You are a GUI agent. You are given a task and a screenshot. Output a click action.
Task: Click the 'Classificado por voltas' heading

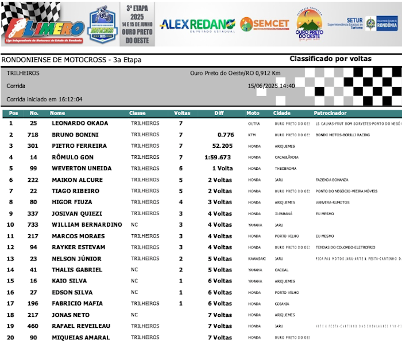(x=330, y=59)
